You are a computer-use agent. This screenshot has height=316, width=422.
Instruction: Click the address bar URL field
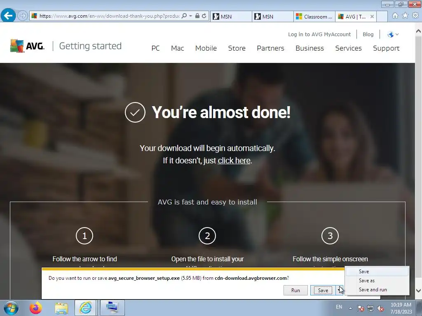tap(109, 16)
